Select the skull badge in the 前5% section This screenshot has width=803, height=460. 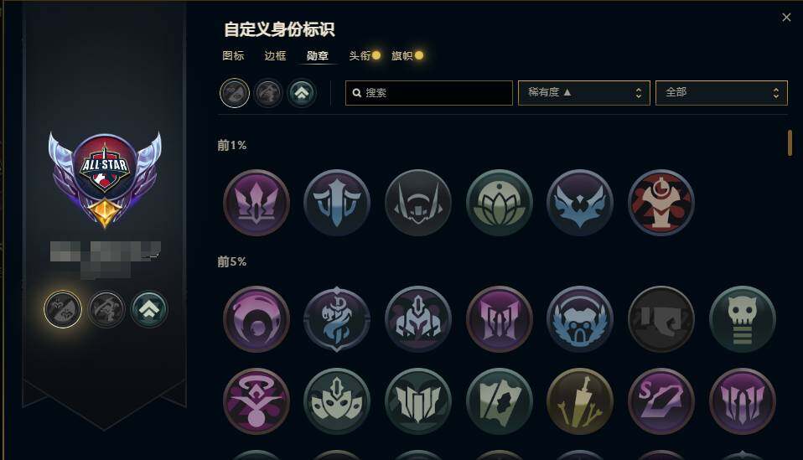pos(742,319)
